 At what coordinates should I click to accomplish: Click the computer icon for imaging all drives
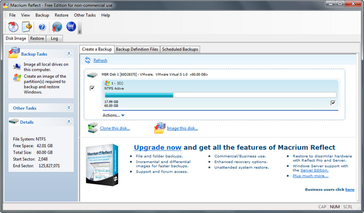pos(16,66)
